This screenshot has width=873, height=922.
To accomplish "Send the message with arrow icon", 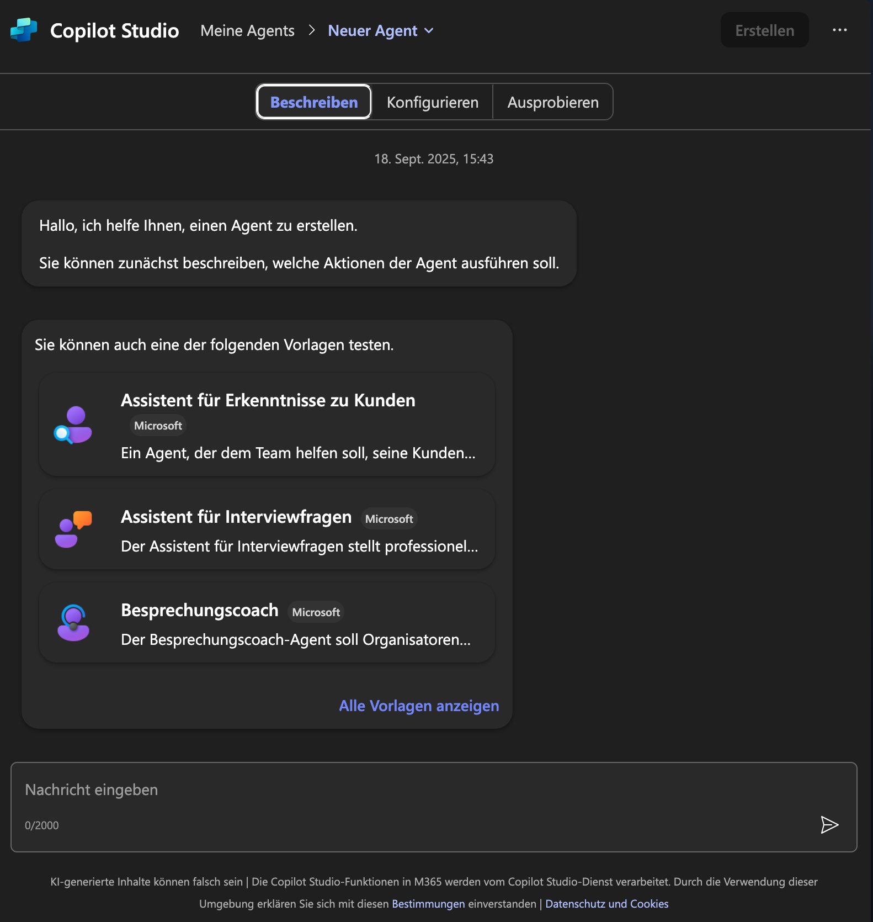I will (829, 825).
